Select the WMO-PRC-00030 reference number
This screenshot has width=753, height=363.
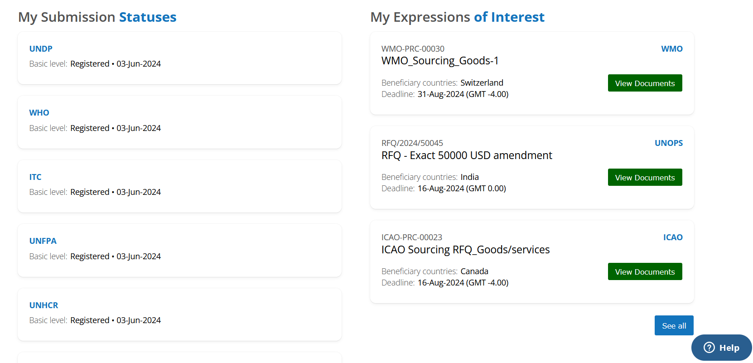[413, 48]
